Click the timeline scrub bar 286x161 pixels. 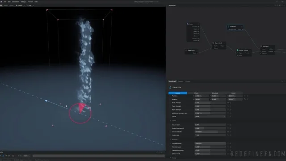pyautogui.click(x=98, y=156)
